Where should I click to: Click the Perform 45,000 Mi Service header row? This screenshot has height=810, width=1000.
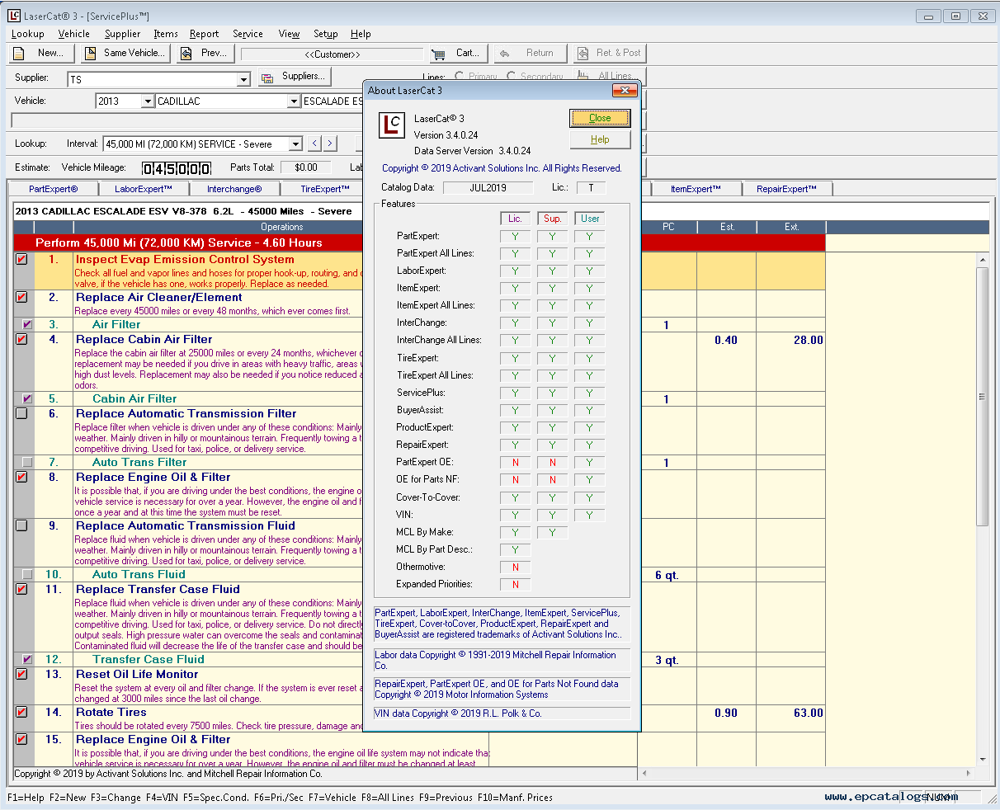(419, 243)
